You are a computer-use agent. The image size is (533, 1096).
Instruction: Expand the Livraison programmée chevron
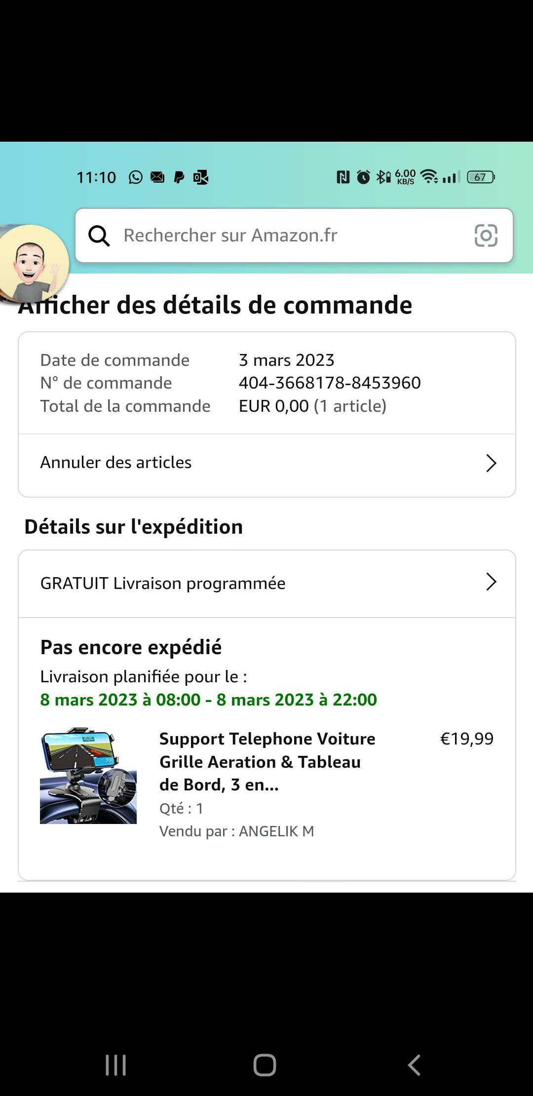[x=491, y=582]
